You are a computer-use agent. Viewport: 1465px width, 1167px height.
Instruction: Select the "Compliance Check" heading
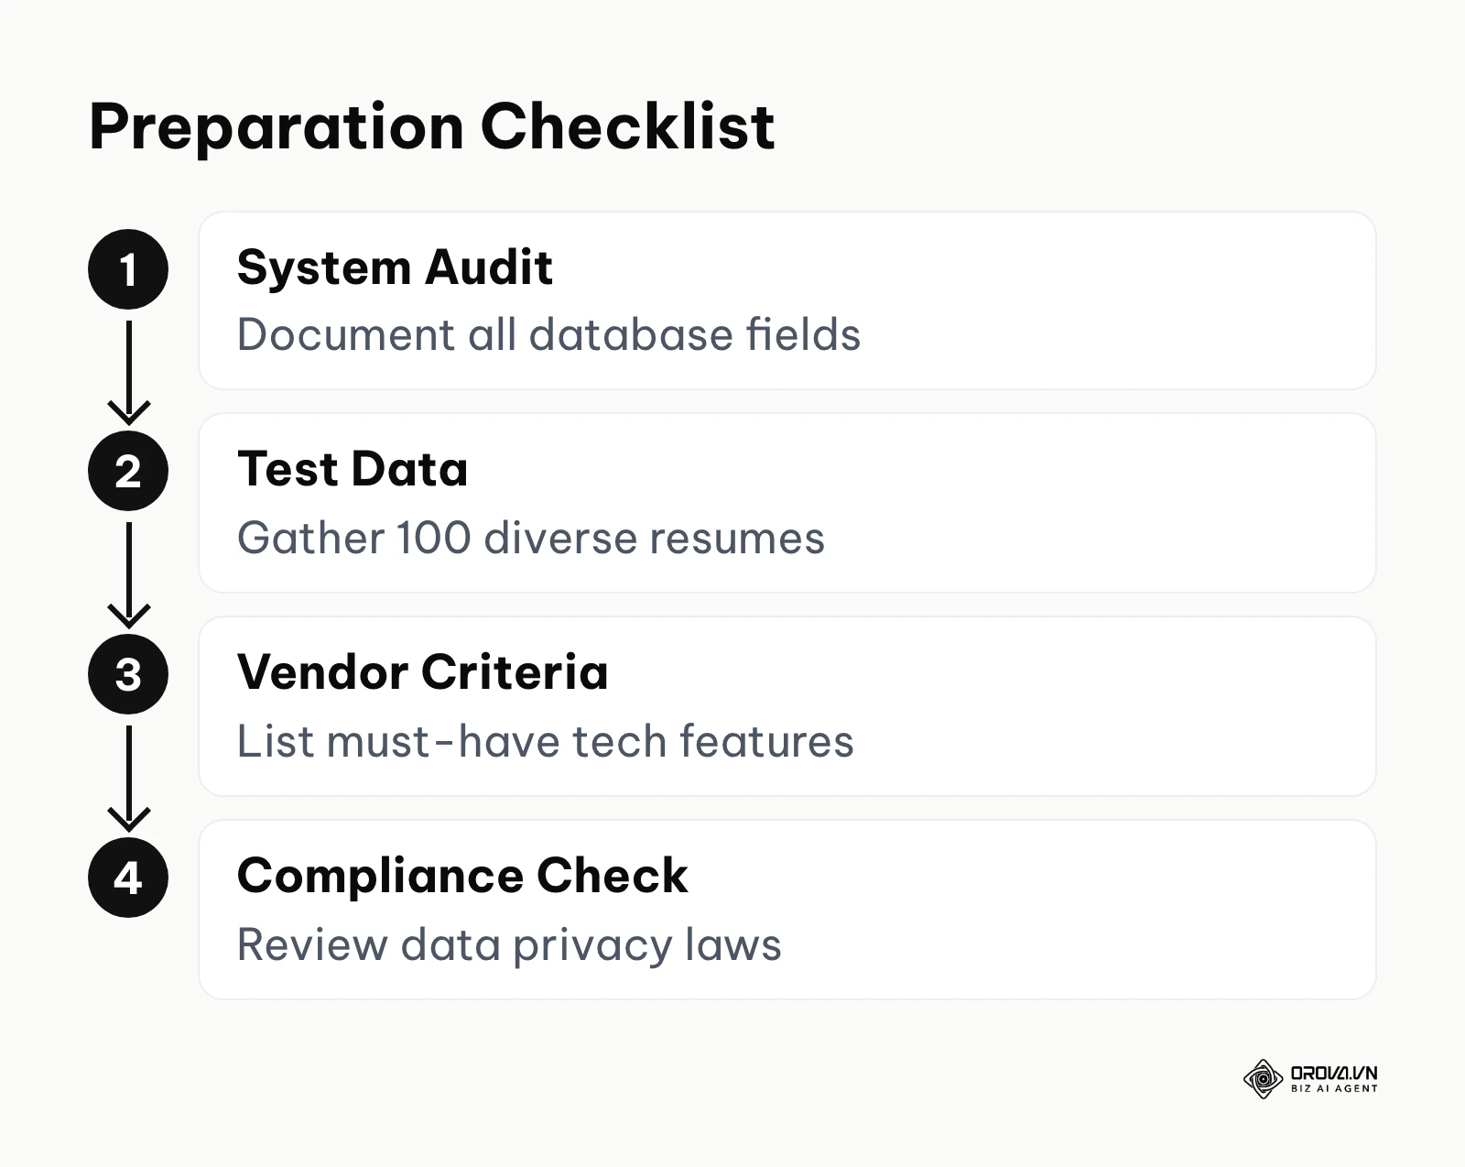click(462, 876)
